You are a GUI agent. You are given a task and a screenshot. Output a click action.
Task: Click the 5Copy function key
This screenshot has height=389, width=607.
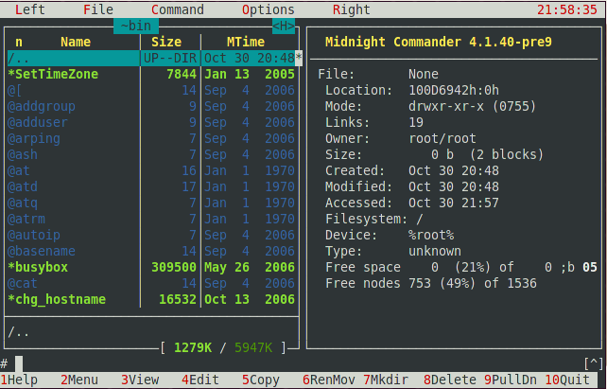tap(261, 380)
